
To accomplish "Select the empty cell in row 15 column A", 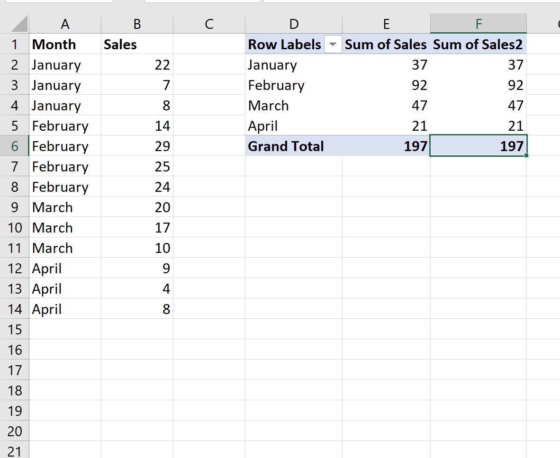I will [x=65, y=329].
